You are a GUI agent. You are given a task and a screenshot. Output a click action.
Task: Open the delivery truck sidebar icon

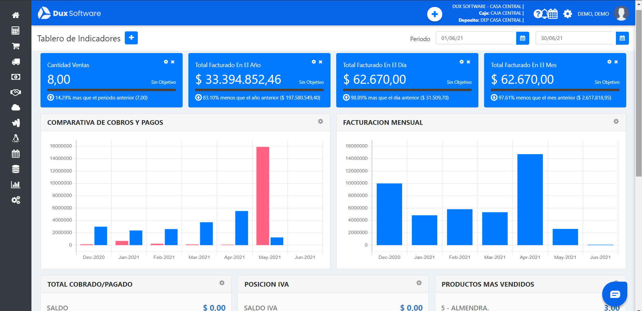tap(15, 62)
